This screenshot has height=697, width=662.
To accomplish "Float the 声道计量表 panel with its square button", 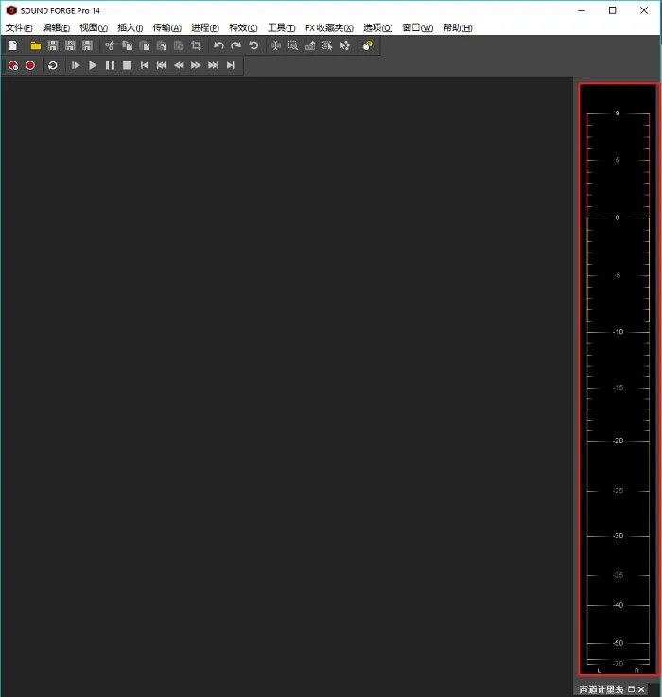I will 631,690.
